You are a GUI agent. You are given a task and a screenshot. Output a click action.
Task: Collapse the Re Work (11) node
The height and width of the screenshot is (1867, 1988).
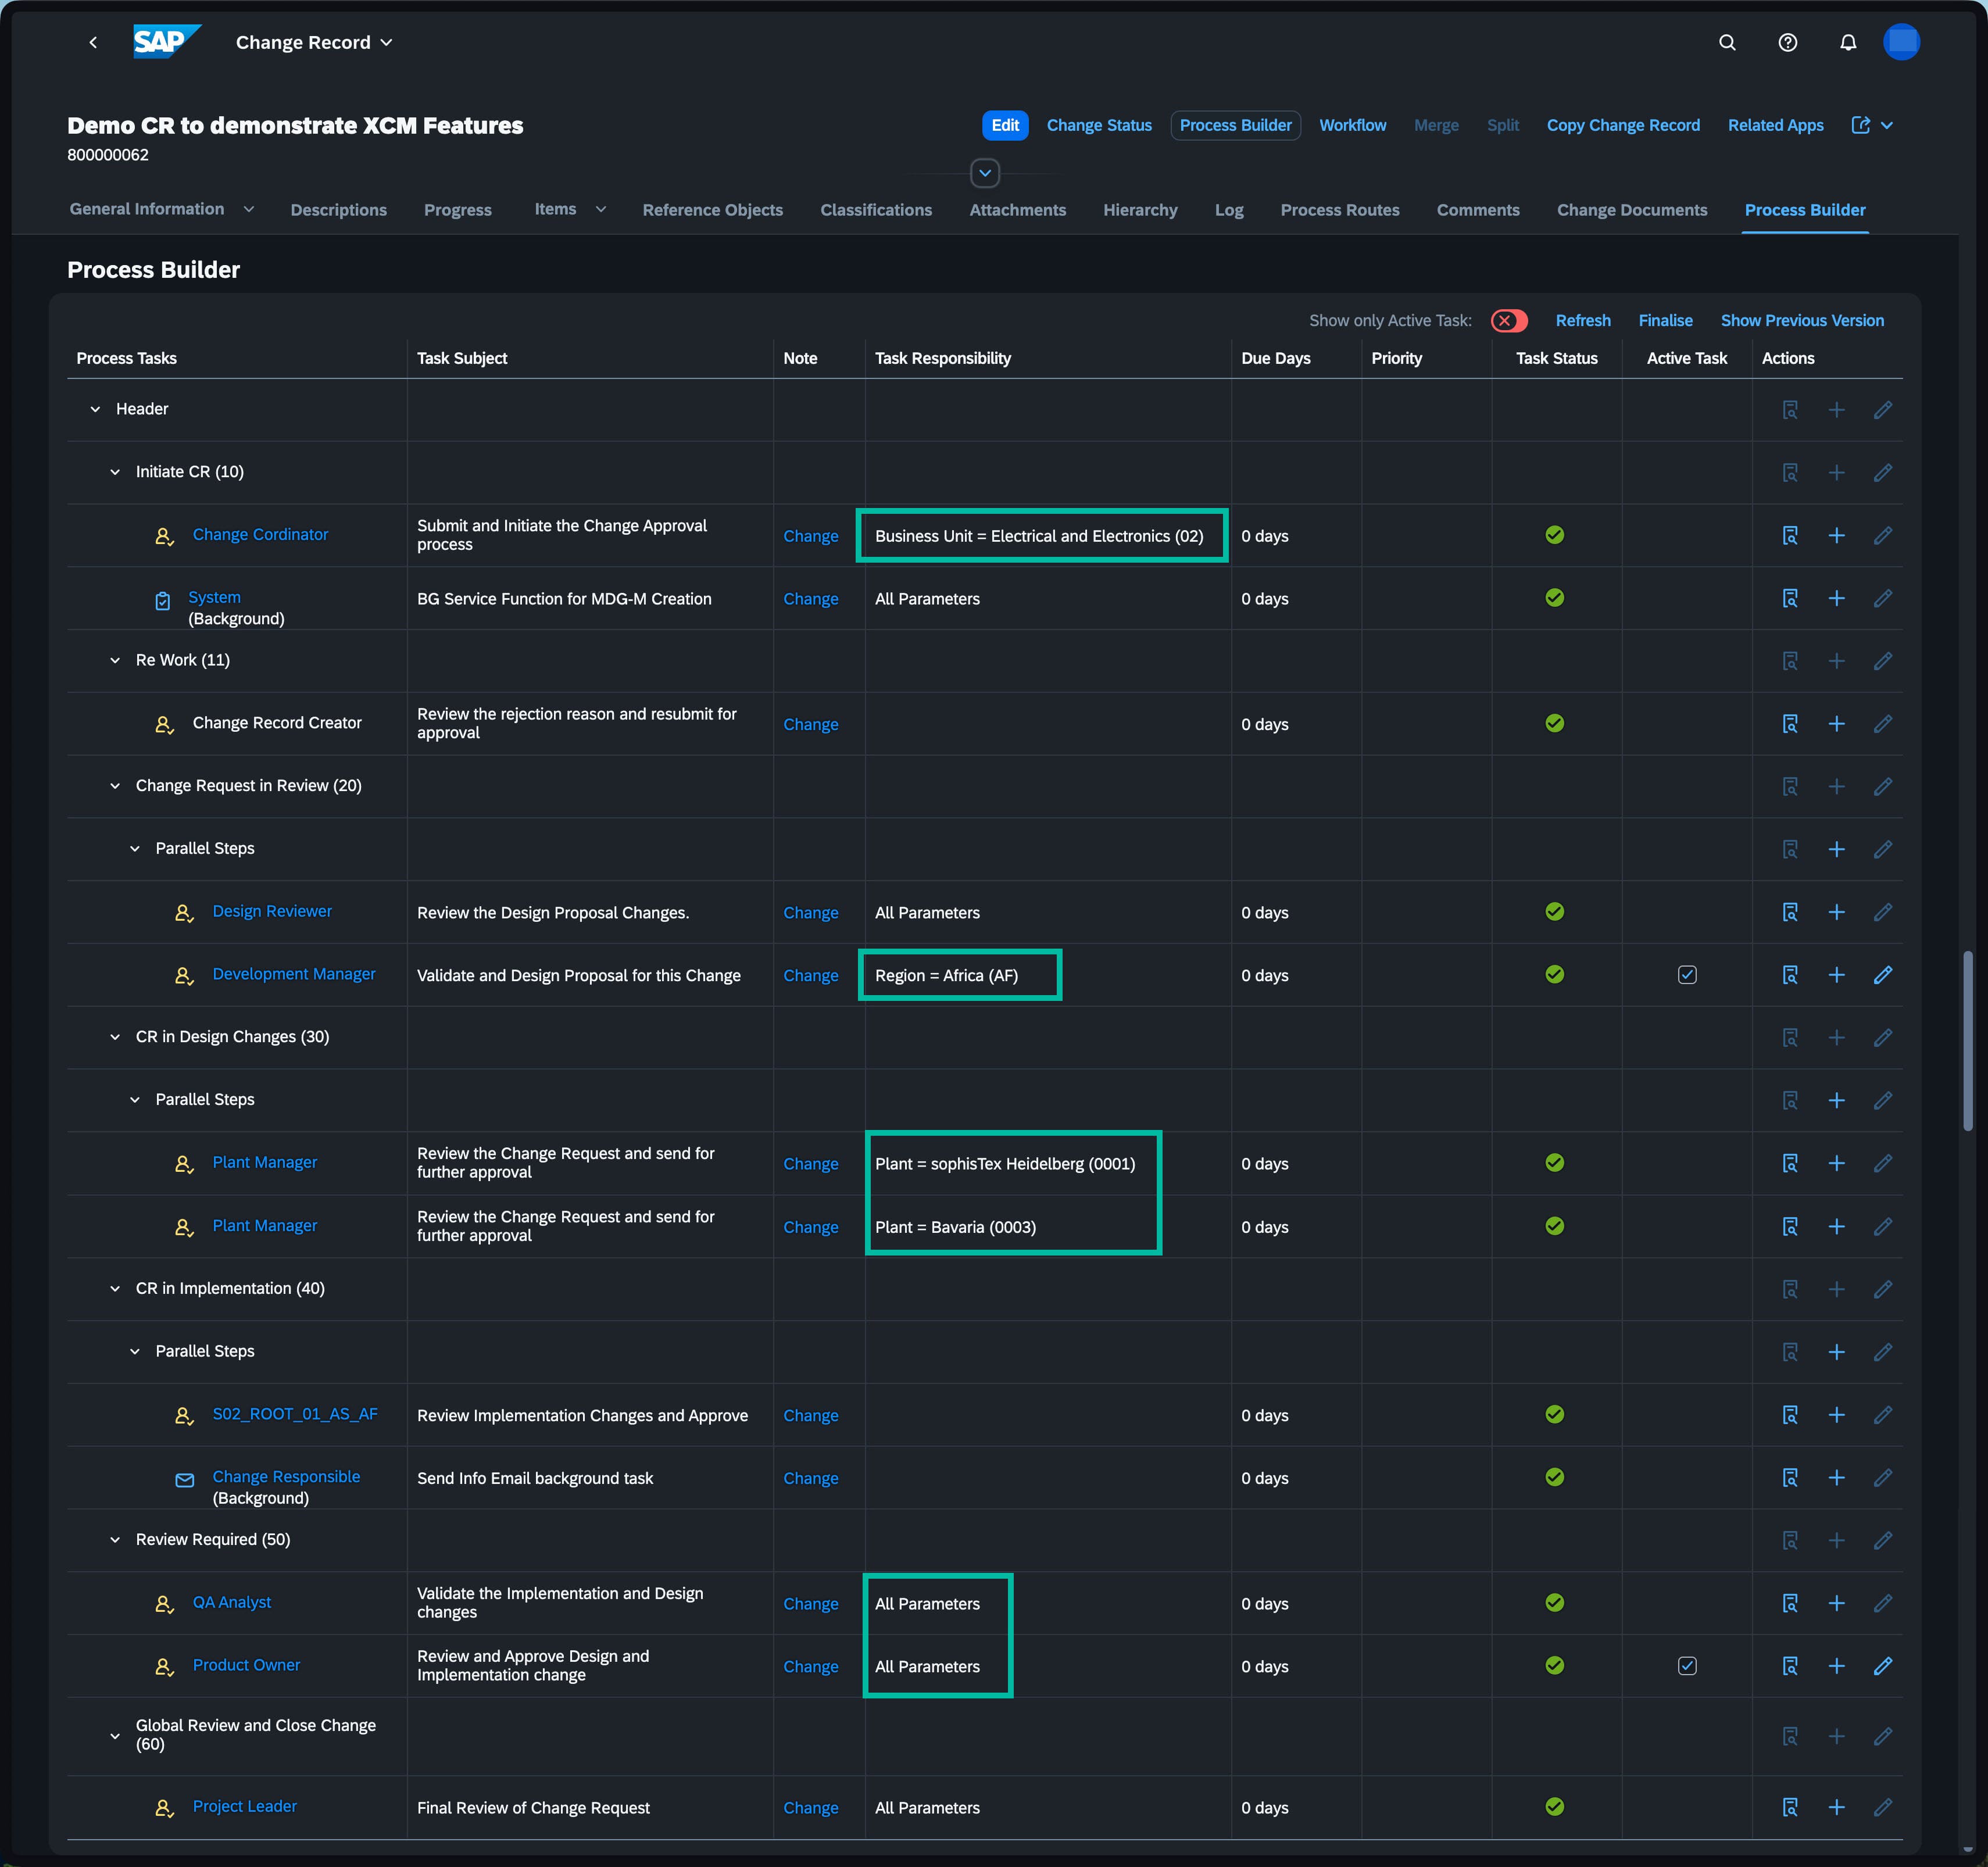point(115,660)
